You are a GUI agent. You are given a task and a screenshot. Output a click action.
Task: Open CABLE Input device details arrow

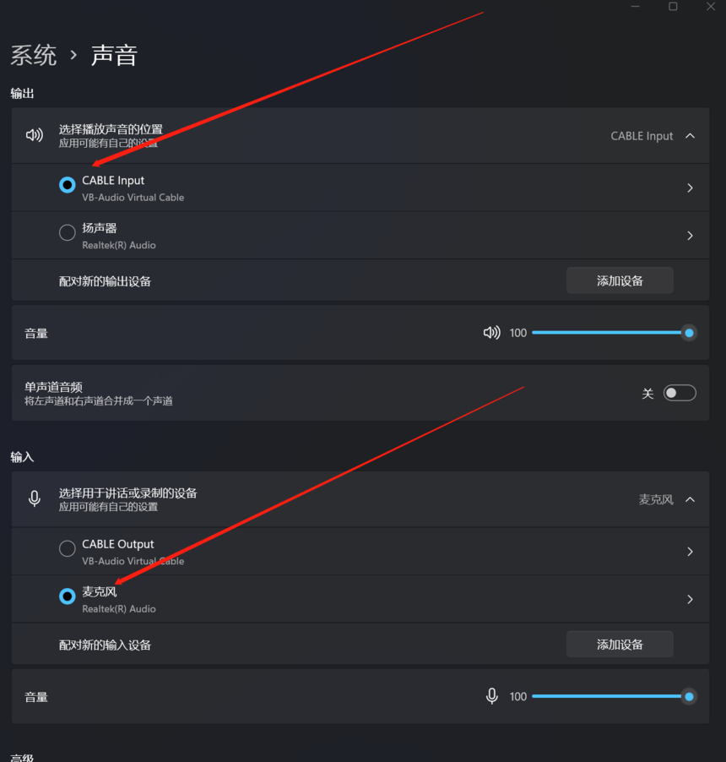(x=690, y=188)
